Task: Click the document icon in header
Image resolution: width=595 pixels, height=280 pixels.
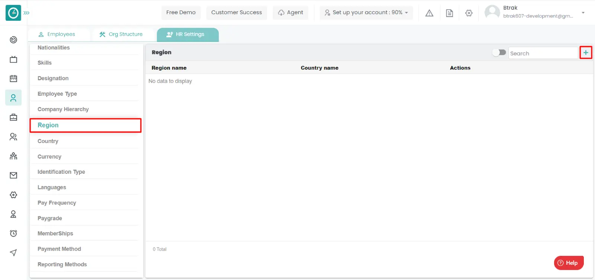Action: coord(449,13)
